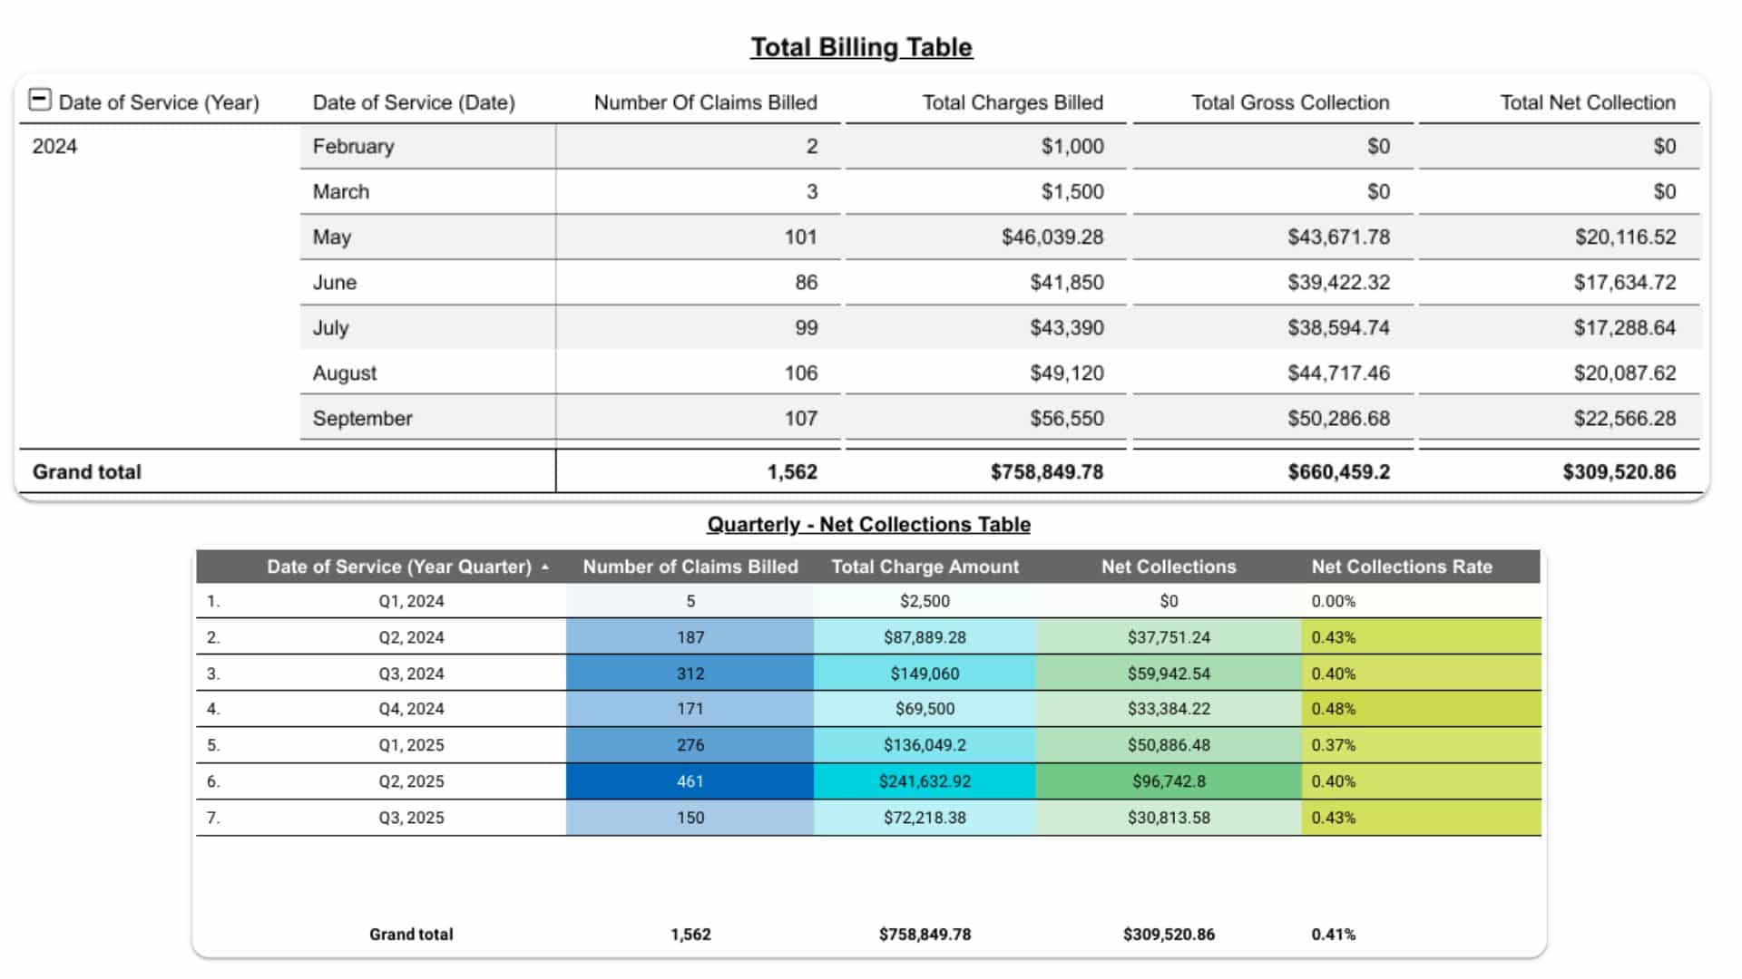Click the $96,742.8 Net Collections cell
This screenshot has height=979, width=1742.
point(1169,780)
